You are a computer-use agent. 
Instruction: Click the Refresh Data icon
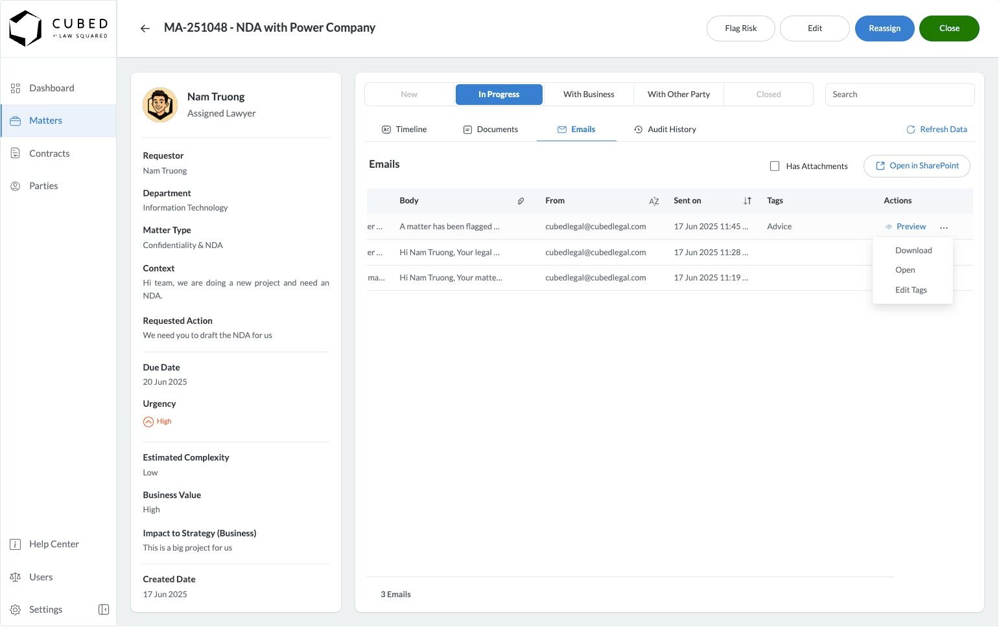911,130
